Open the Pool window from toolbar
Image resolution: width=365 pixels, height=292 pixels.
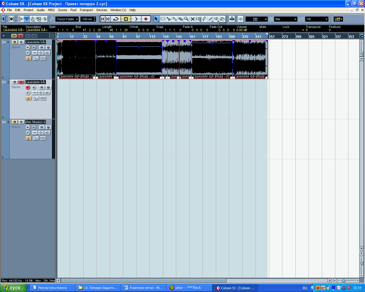pos(39,19)
